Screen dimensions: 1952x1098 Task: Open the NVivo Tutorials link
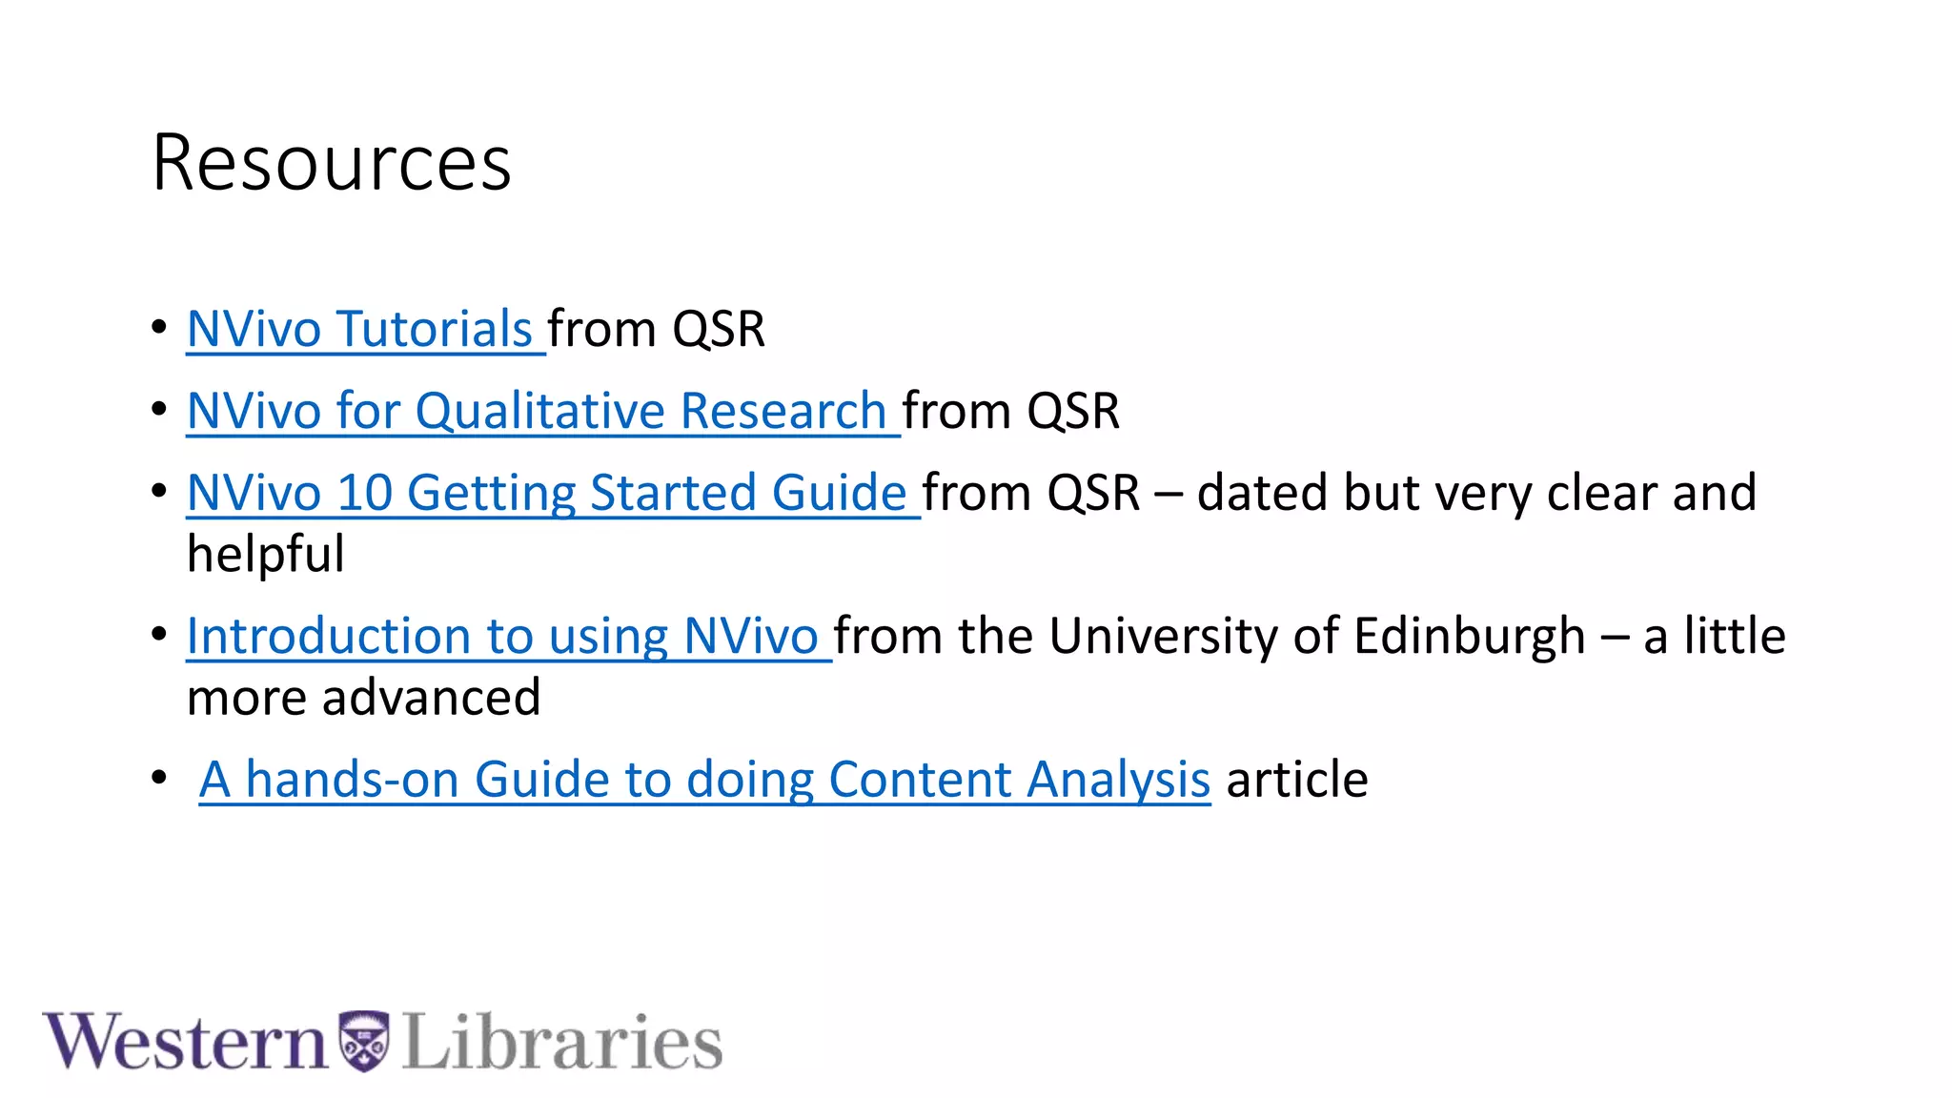click(x=366, y=330)
